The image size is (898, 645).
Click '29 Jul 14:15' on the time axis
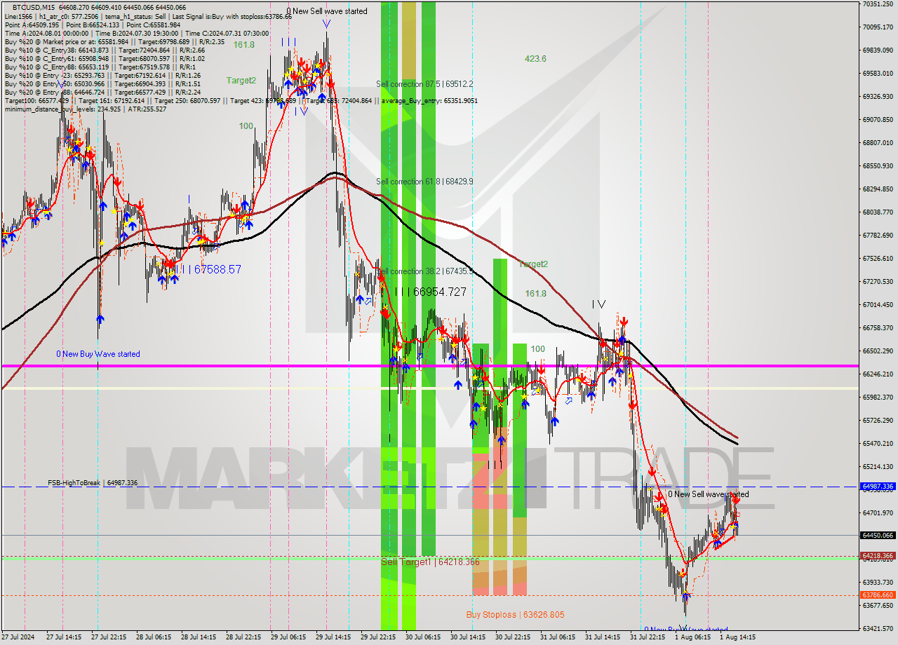tap(333, 638)
